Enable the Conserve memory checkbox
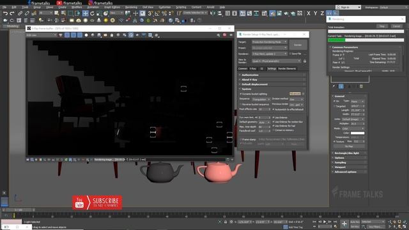The image size is (409, 230). pos(274,130)
